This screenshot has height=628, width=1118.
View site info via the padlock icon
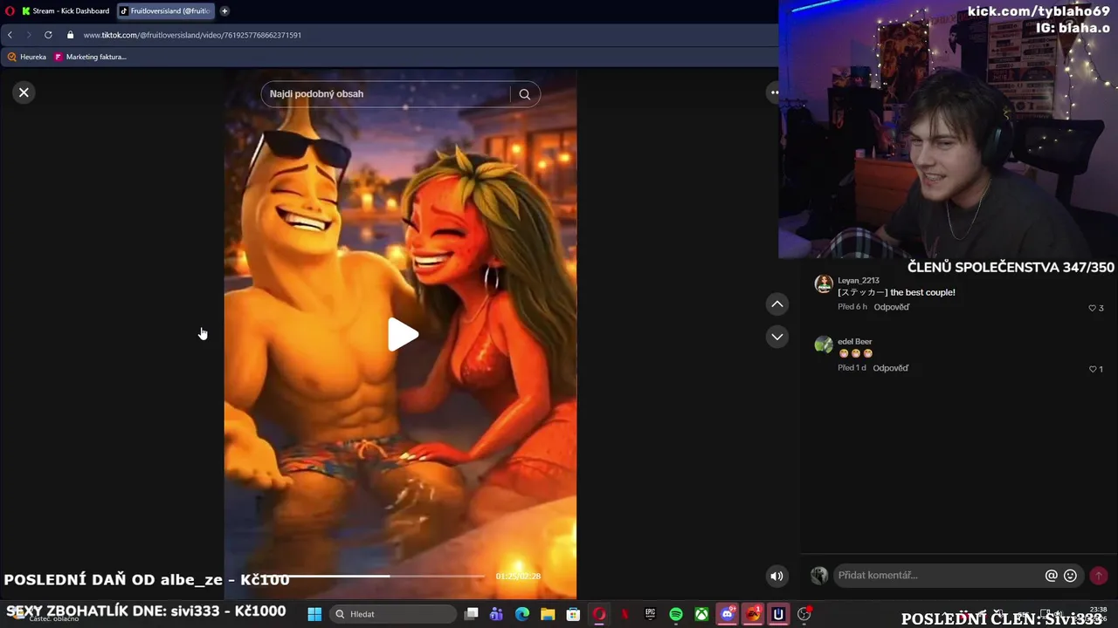click(x=70, y=35)
